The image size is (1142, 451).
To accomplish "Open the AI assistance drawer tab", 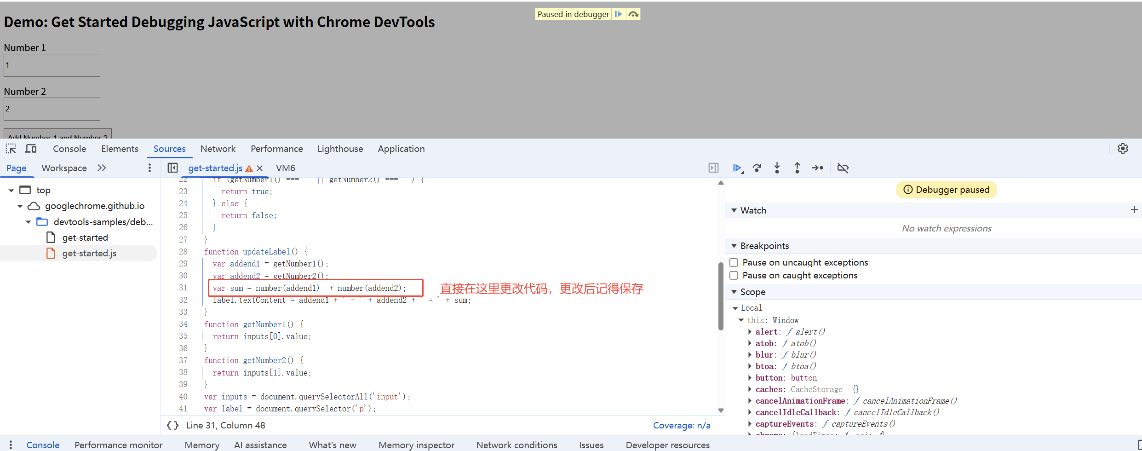I will (x=260, y=445).
